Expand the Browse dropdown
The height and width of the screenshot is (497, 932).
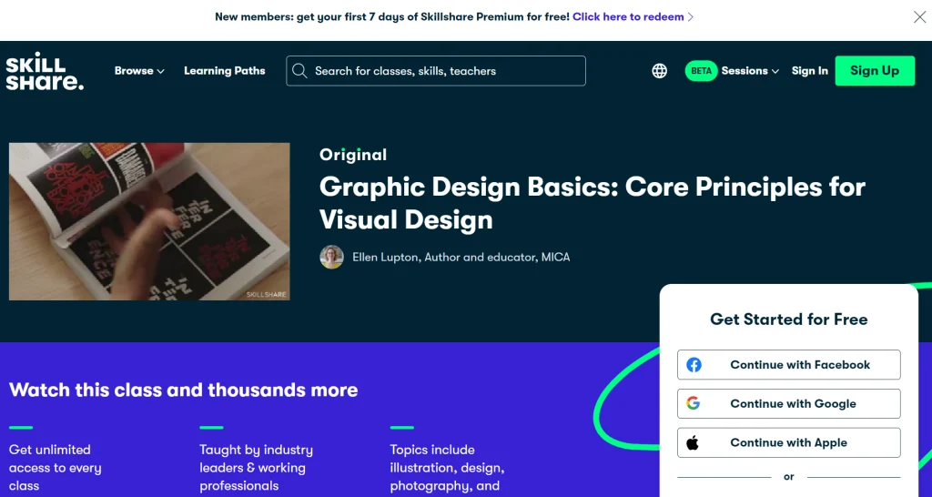click(x=139, y=71)
